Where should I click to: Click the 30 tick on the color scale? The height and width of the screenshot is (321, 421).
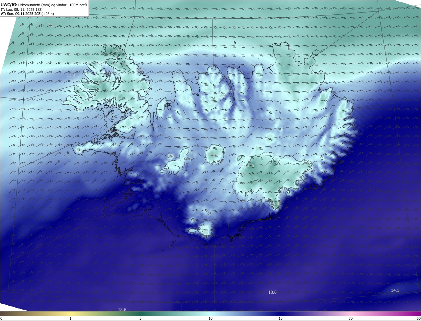click(351, 318)
